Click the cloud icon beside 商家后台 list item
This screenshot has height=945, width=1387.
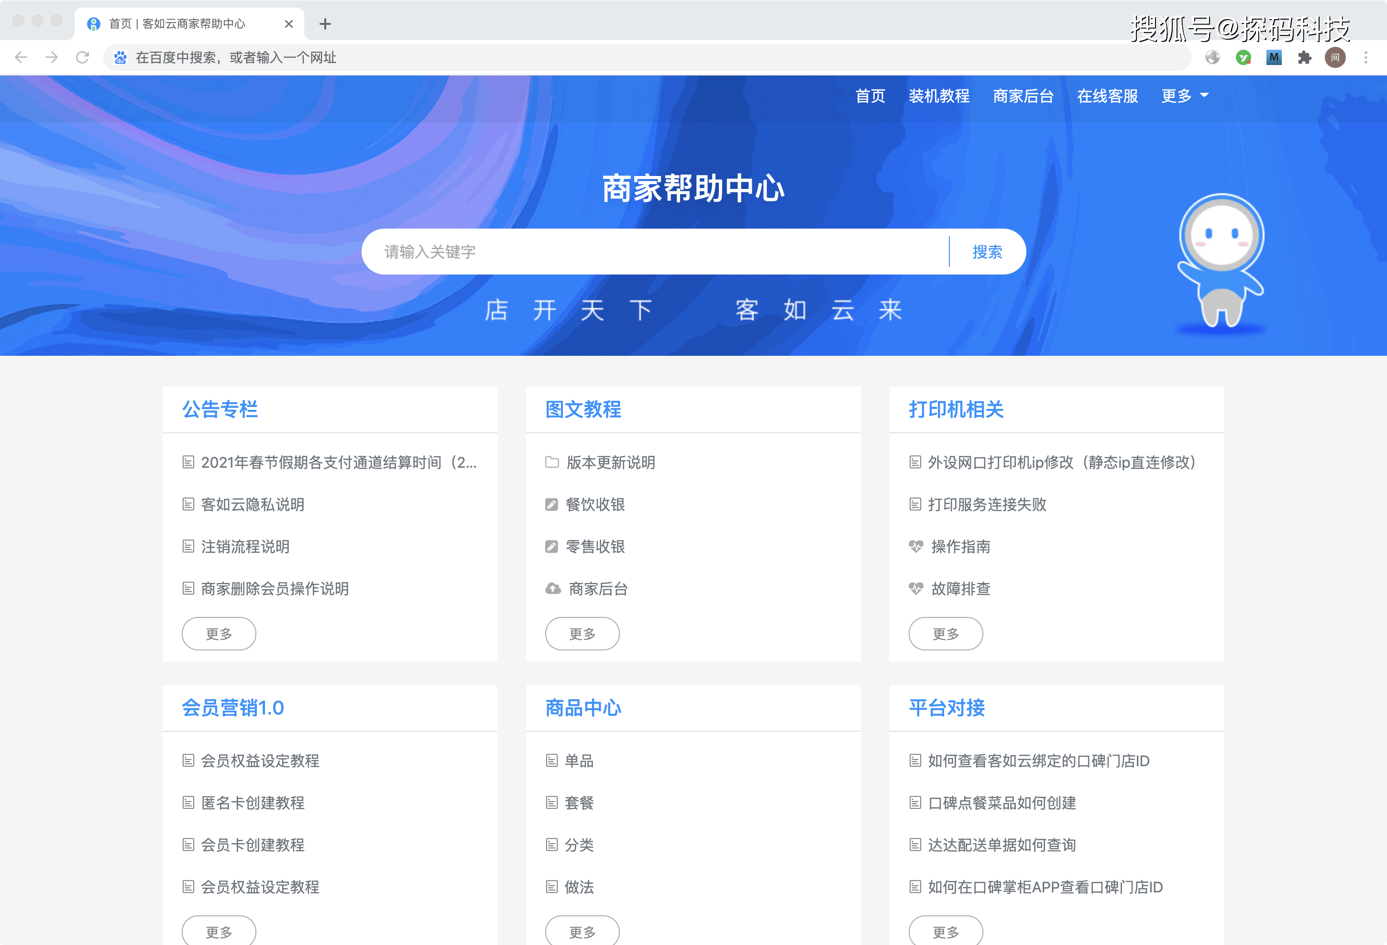click(x=553, y=589)
